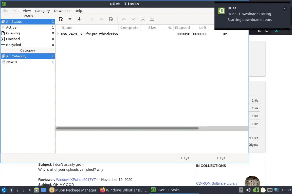Sort by the Complete column header
This screenshot has height=194, width=292.
(x=130, y=28)
